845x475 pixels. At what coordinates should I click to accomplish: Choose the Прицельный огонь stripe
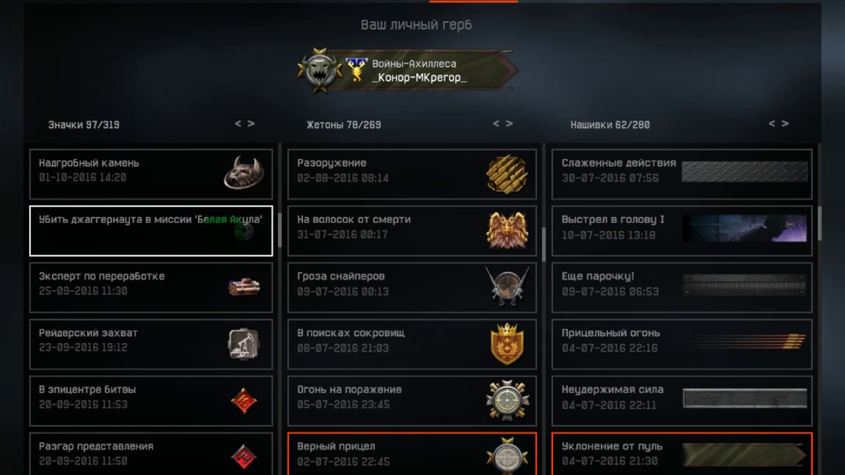coord(682,344)
